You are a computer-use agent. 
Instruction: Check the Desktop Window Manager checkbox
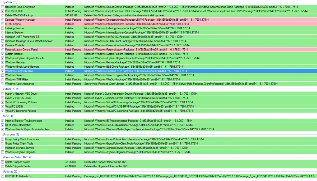(3, 20)
